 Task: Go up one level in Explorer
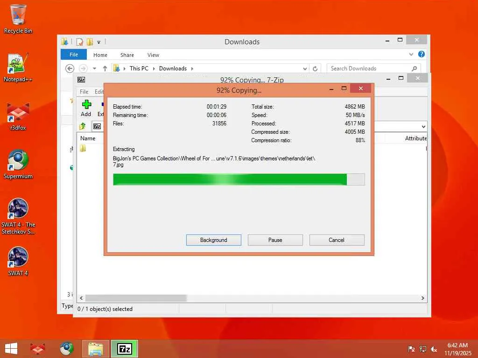tap(105, 69)
